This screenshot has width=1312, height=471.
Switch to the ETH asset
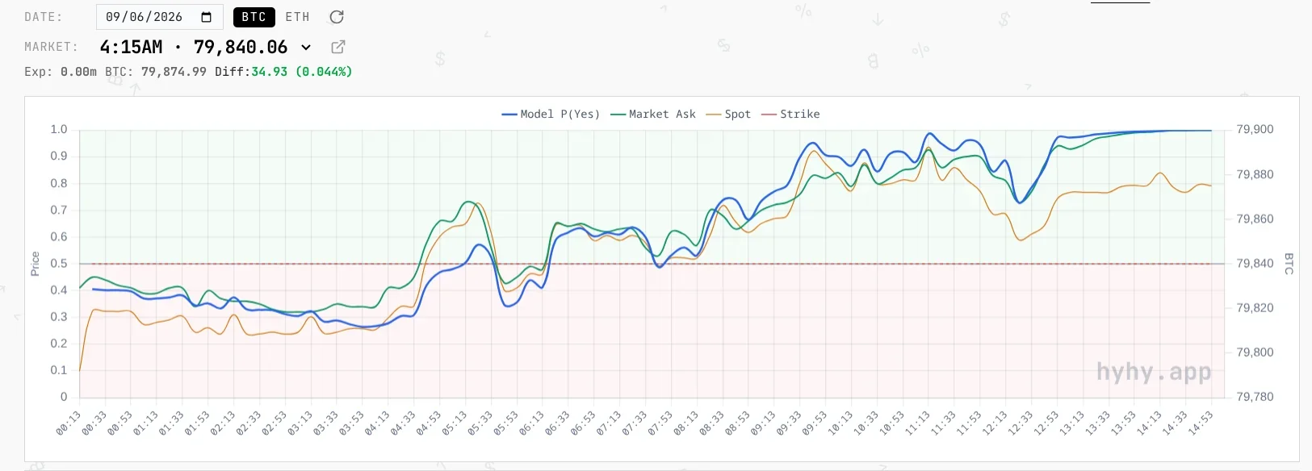click(x=297, y=17)
